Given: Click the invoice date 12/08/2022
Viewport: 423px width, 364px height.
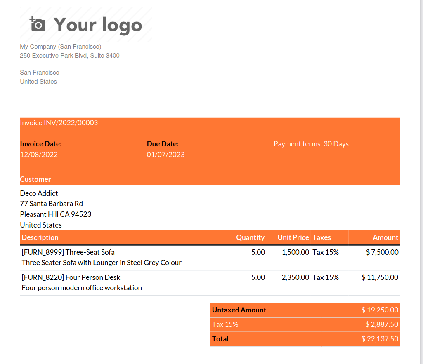Looking at the screenshot, I should [39, 155].
